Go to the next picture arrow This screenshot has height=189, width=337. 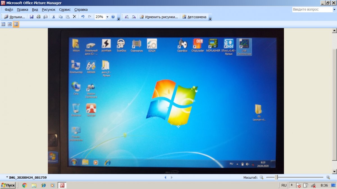(172, 177)
